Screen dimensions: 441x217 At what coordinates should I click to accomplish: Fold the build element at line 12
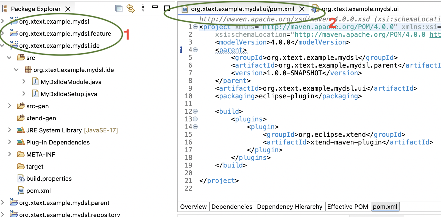pyautogui.click(x=195, y=112)
